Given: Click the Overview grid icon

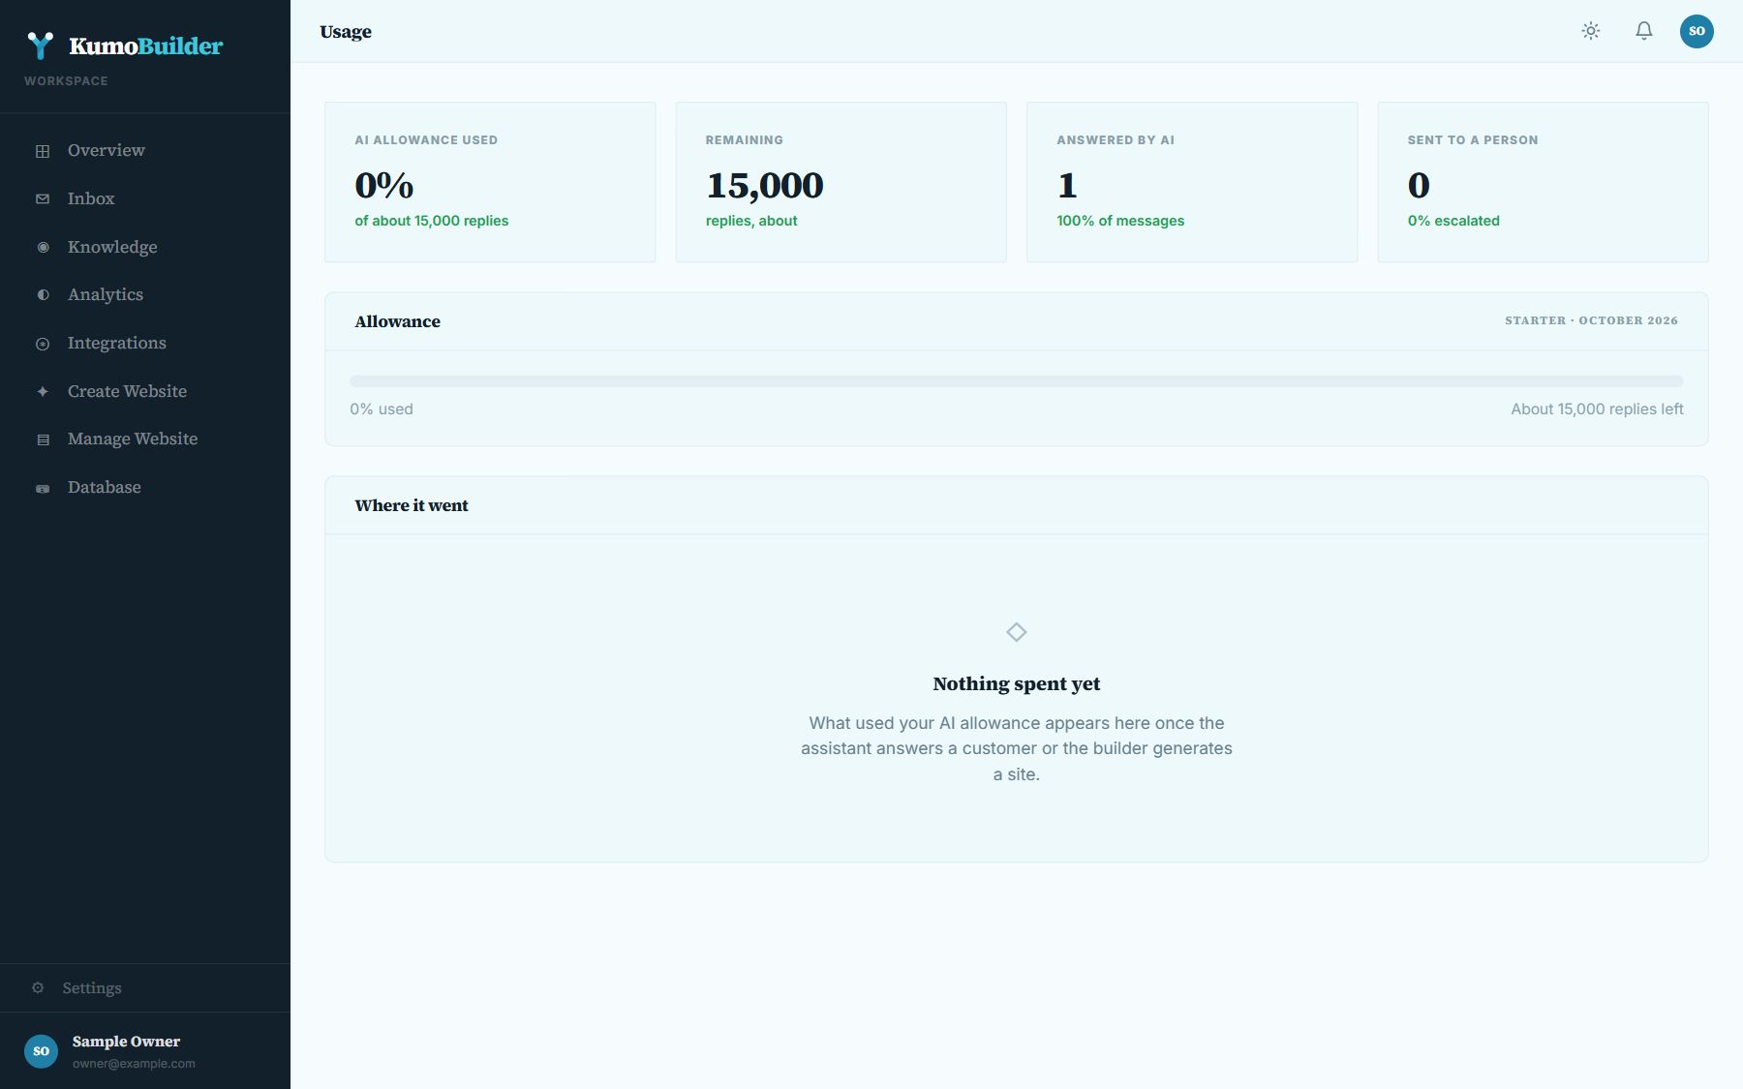Looking at the screenshot, I should coord(43,151).
